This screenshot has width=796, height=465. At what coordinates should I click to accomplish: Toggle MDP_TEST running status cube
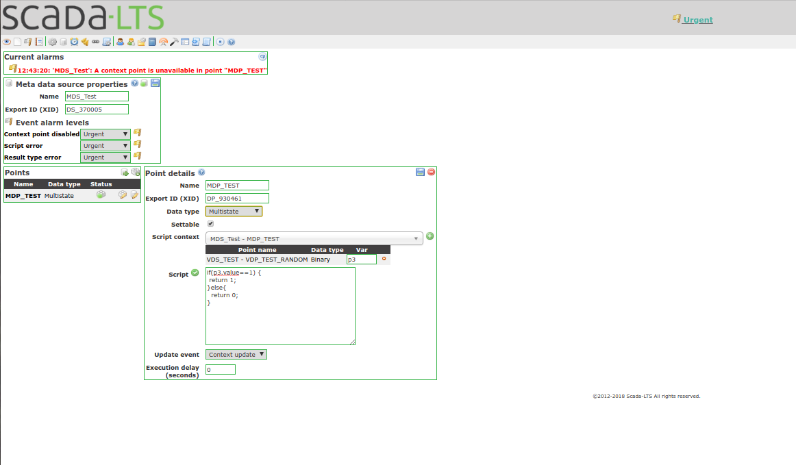[101, 195]
